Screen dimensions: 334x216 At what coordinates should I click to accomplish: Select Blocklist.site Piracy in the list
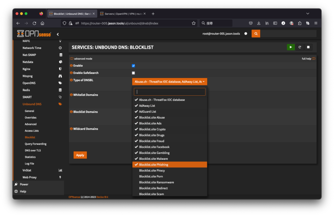click(x=170, y=171)
